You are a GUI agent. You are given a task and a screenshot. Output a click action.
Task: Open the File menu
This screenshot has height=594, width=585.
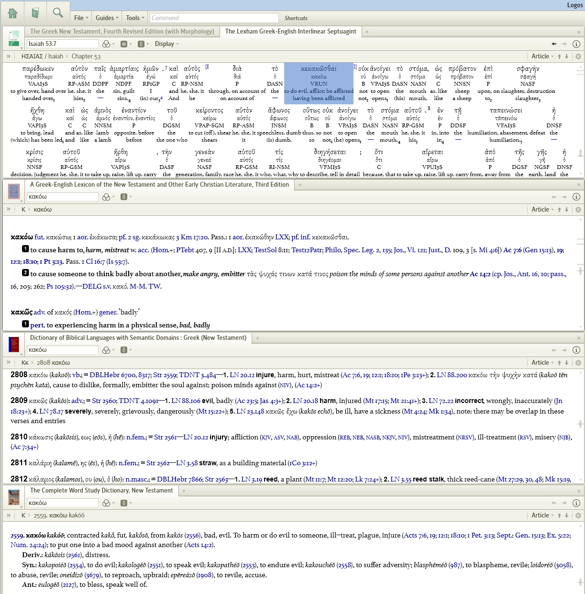point(81,18)
